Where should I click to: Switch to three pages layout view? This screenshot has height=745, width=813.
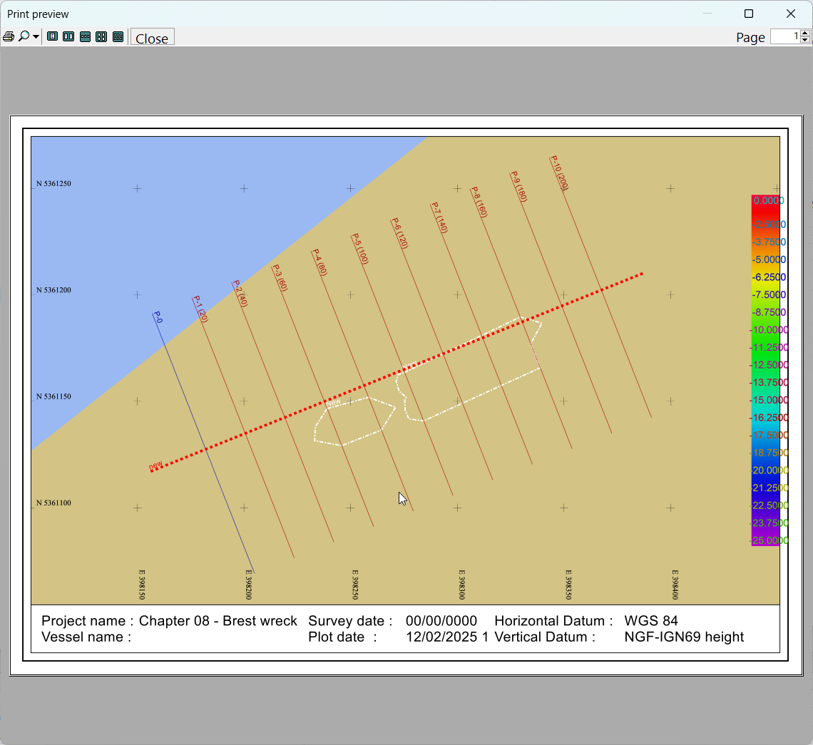(85, 37)
